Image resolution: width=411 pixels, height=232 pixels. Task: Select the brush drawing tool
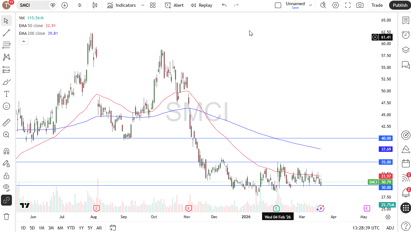click(6, 82)
